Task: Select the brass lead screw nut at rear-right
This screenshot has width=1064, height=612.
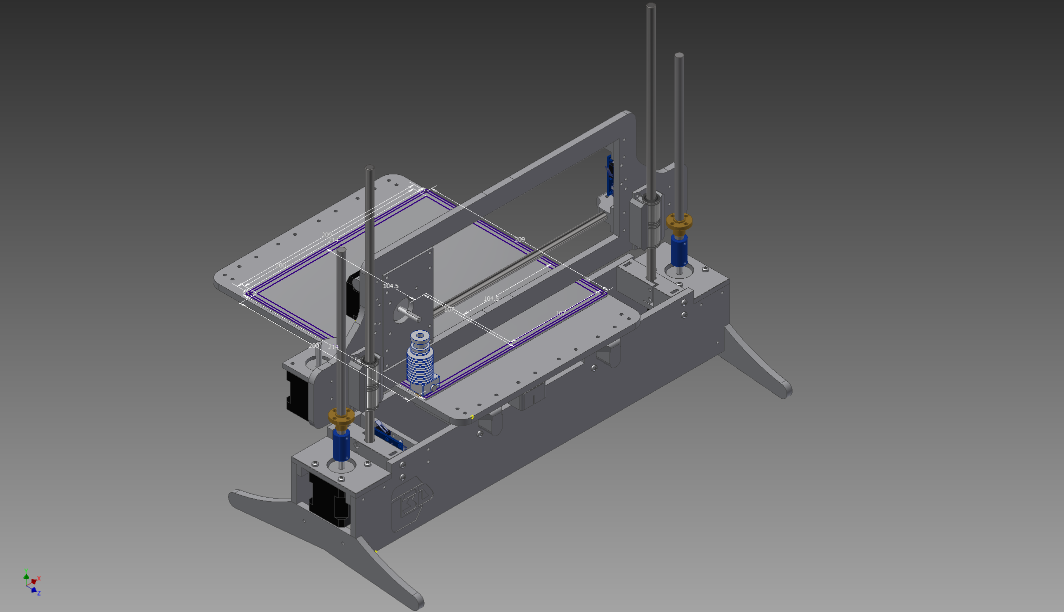Action: pos(679,223)
